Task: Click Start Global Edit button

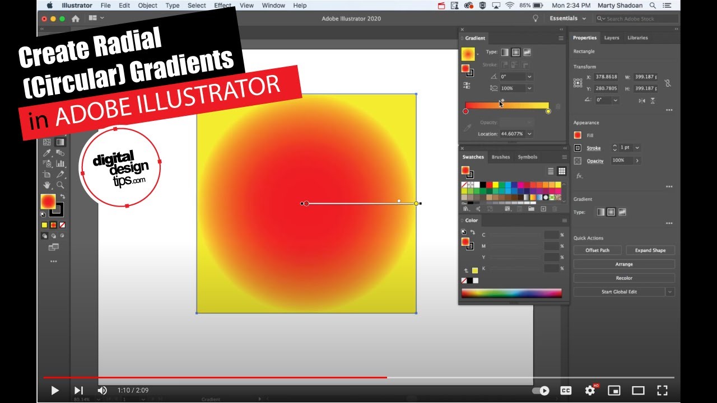Action: [x=619, y=292]
